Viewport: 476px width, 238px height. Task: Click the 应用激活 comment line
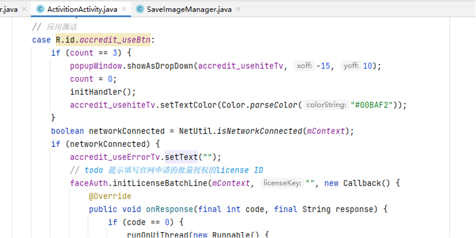[x=54, y=27]
